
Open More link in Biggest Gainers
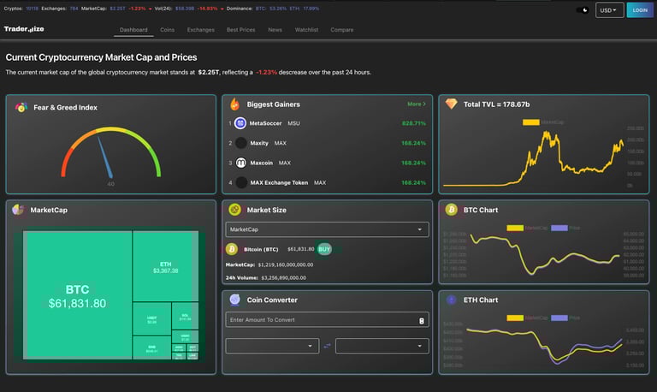point(416,104)
